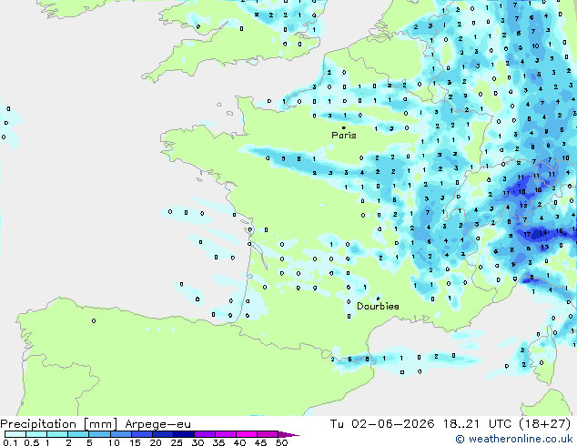577x446 pixels.
Task: Click the legend label '0.1'
Action: (11, 442)
